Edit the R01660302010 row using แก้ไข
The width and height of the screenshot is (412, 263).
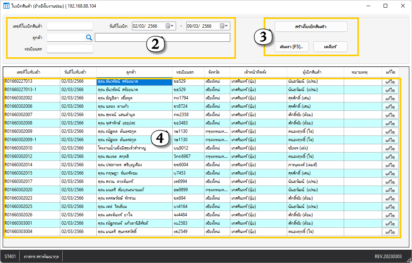click(390, 148)
